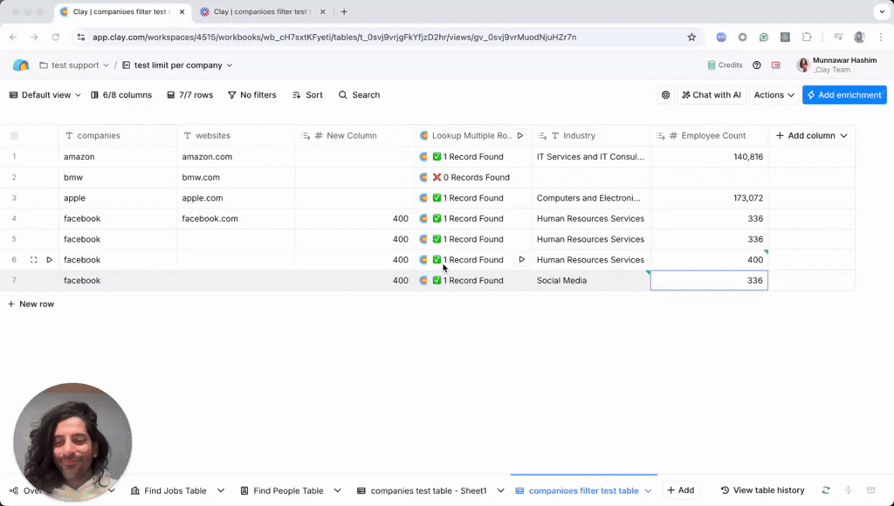This screenshot has height=506, width=894.
Task: Open Chat with AI
Action: tap(711, 95)
